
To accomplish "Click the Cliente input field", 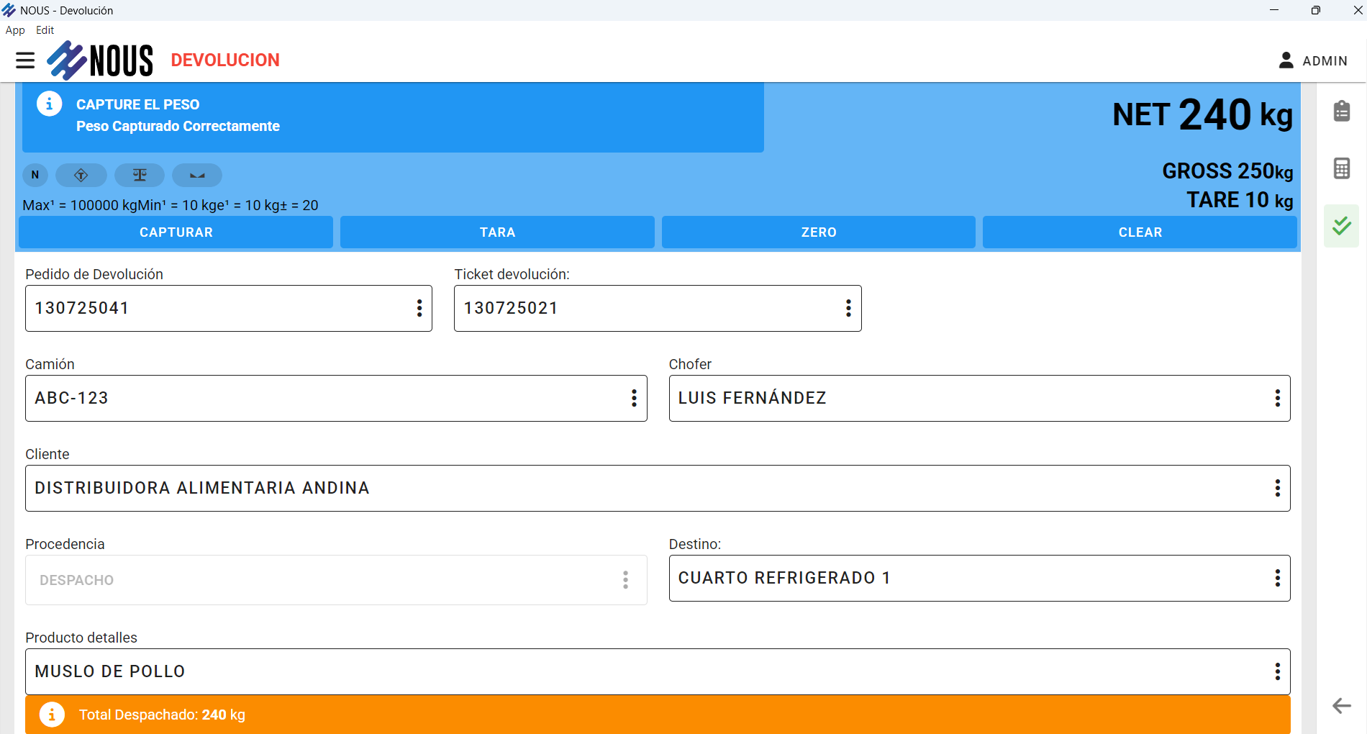I will coord(648,489).
